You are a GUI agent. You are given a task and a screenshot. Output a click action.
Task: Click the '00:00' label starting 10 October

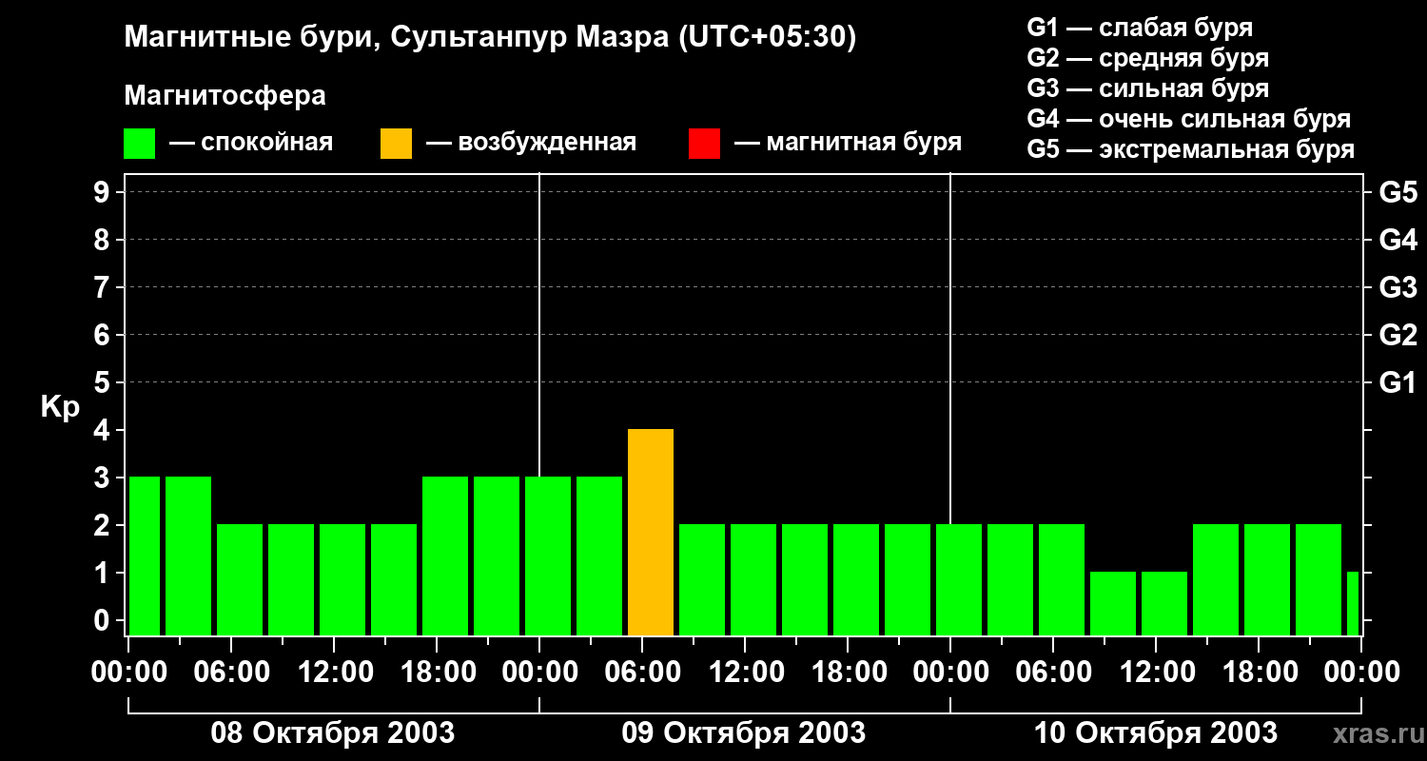[950, 673]
